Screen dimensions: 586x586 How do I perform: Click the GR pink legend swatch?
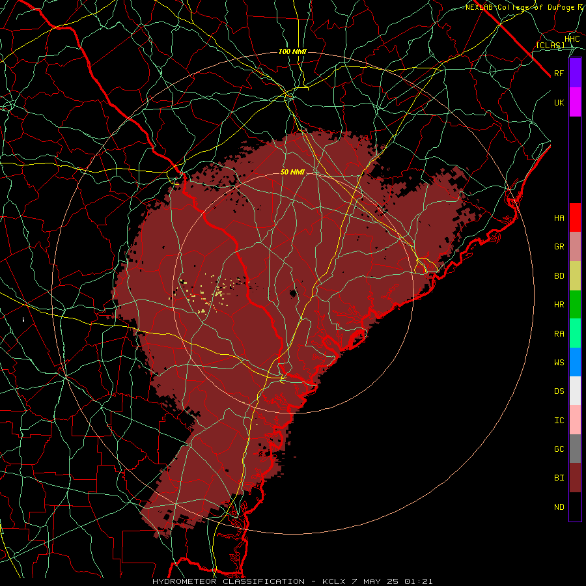(575, 247)
